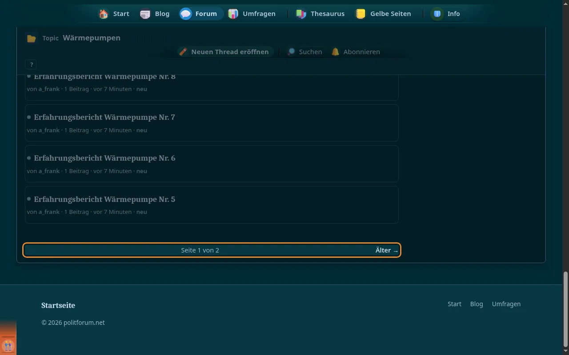Click the Info icon in the navigation bar
This screenshot has height=355, width=569.
(437, 14)
